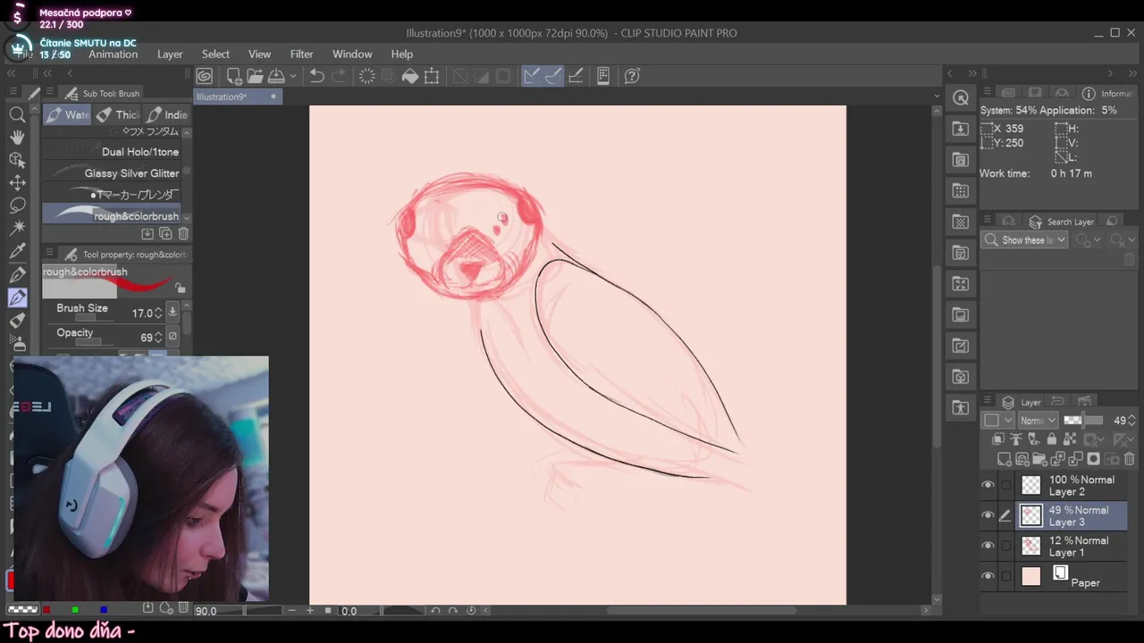The width and height of the screenshot is (1144, 643).
Task: Select the Auto select magic wand tool
Action: click(x=17, y=229)
